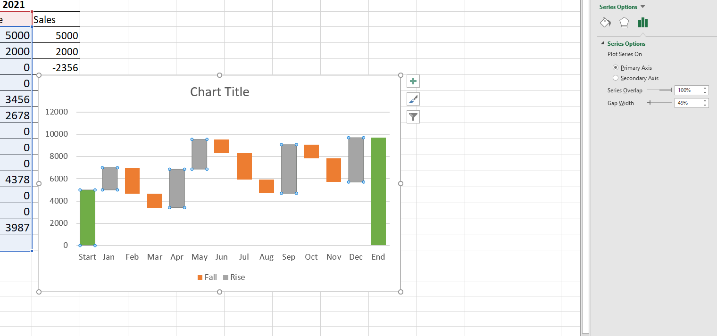The width and height of the screenshot is (717, 336).
Task: Open the Effects pentagon tab
Action: click(x=624, y=23)
